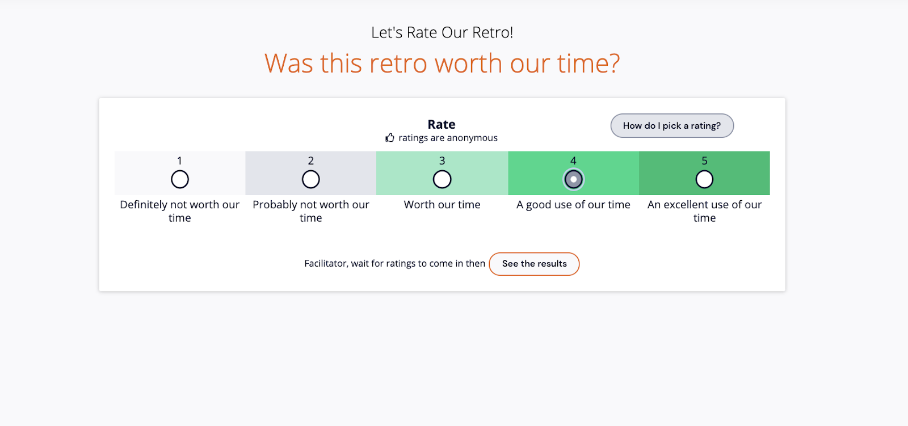Click the number 4 column header
This screenshot has height=426, width=908.
573,161
